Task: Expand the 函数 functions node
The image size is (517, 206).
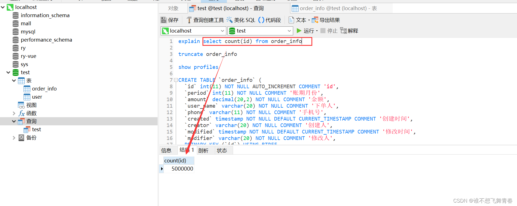Action: pyautogui.click(x=14, y=113)
